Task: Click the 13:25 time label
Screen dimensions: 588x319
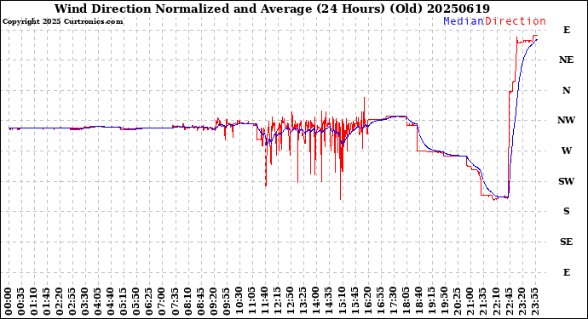Action: [303, 301]
